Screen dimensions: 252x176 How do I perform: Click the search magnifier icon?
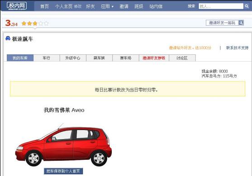tap(247, 6)
